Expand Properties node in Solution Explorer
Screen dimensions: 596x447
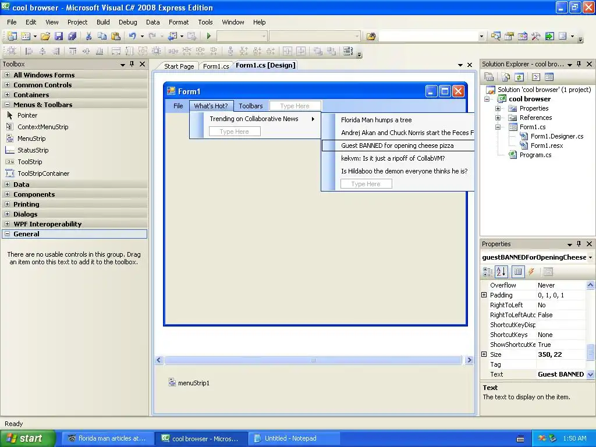click(498, 108)
